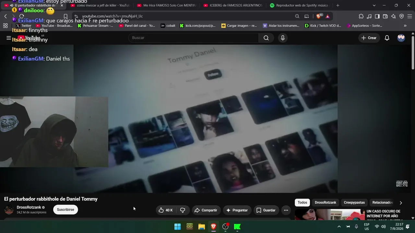415x233 pixels.
Task: Open OBS Studio from the taskbar
Action: [225, 227]
